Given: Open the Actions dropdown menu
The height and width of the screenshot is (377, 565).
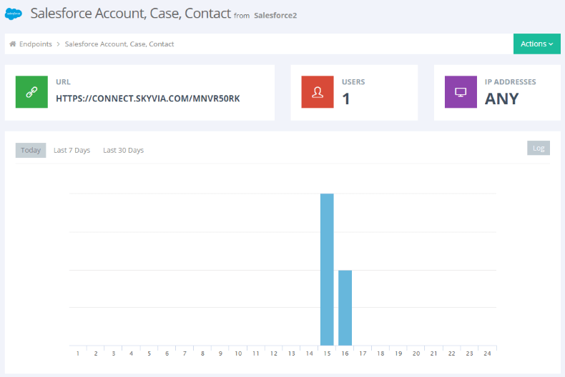Looking at the screenshot, I should point(537,44).
